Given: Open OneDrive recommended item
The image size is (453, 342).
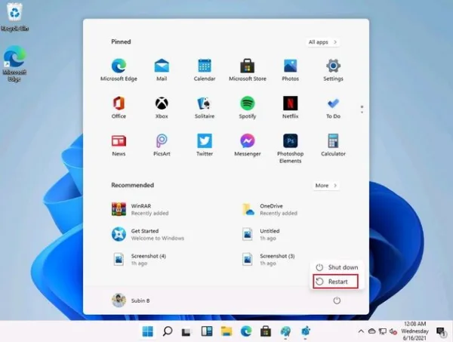Looking at the screenshot, I should tap(270, 209).
